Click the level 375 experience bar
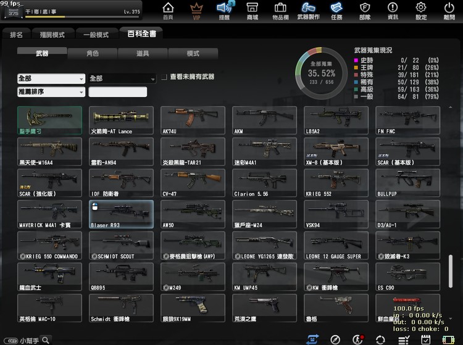This screenshot has width=463, height=345. tap(82, 17)
